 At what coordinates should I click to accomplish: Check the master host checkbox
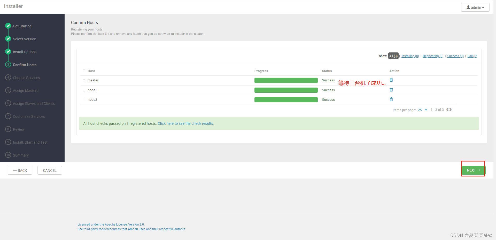(84, 81)
